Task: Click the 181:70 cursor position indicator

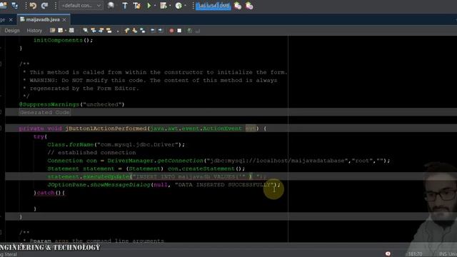Action: click(416, 254)
